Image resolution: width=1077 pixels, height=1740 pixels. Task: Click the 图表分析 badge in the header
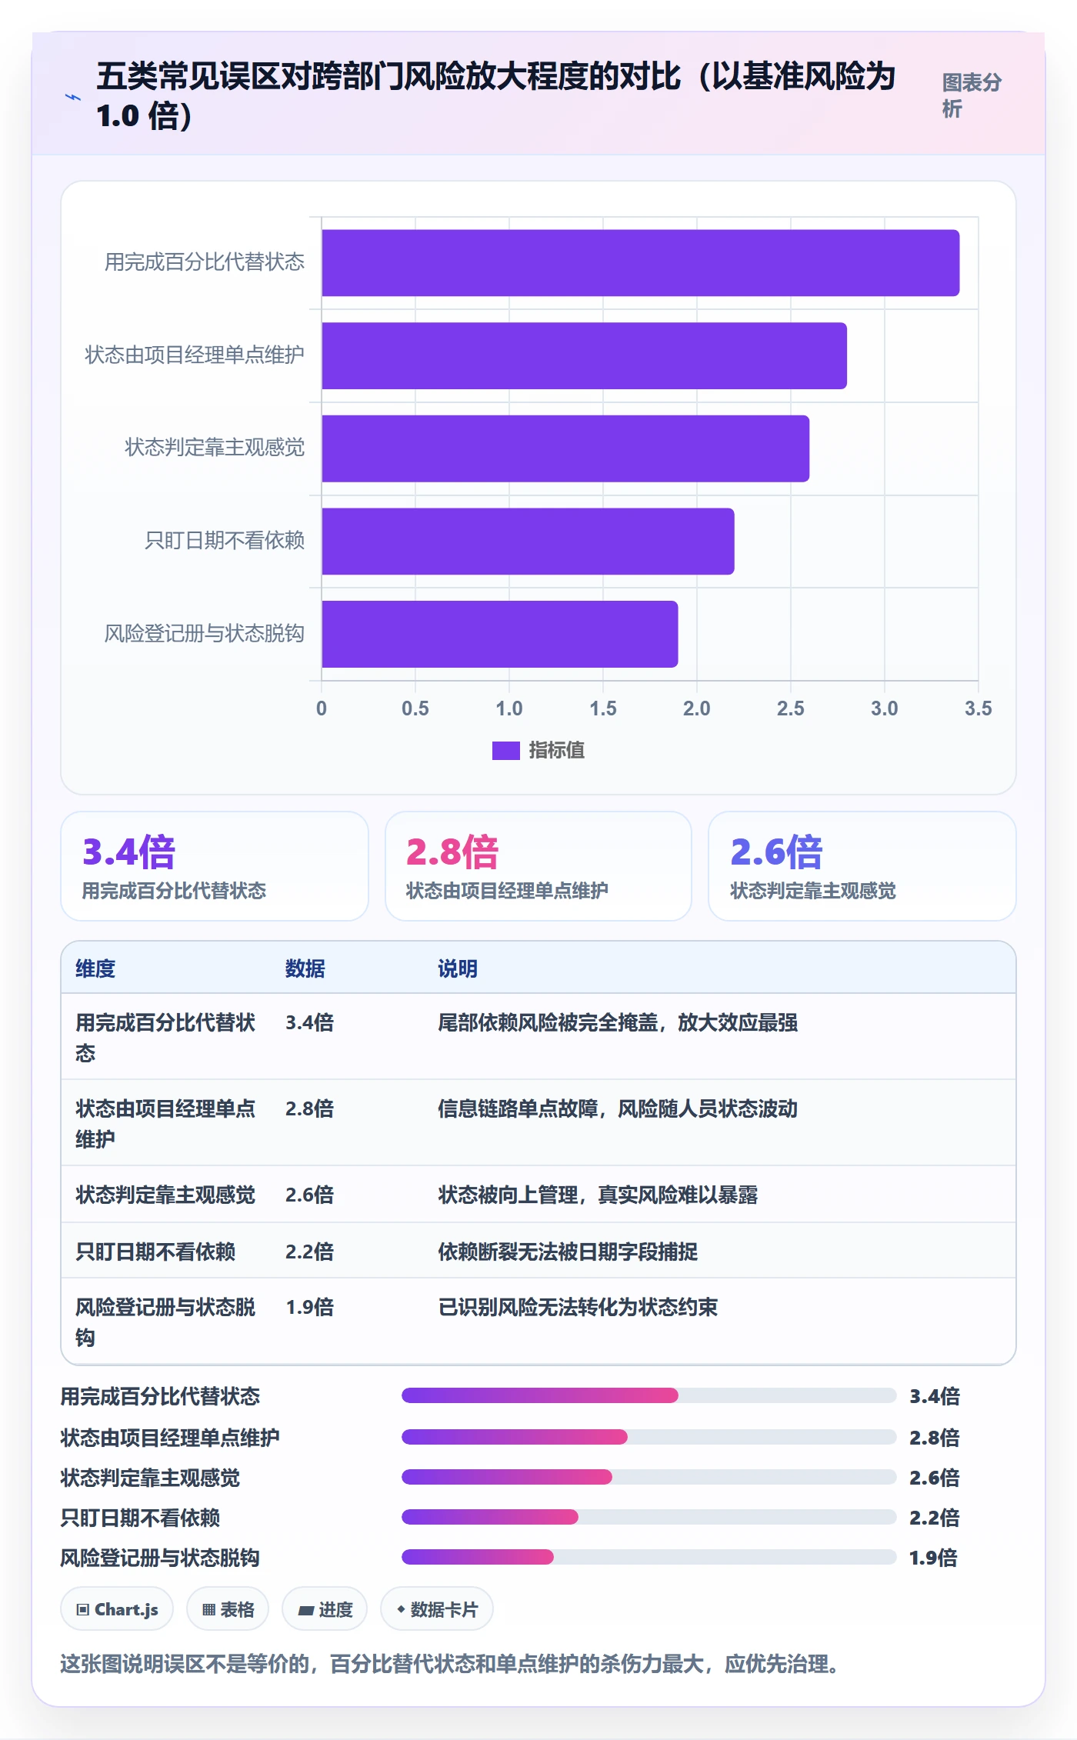972,95
